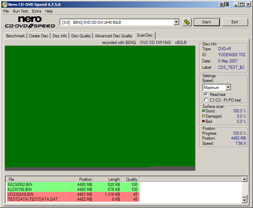Click the Start button
Screen dimensions: 253x208
point(206,22)
